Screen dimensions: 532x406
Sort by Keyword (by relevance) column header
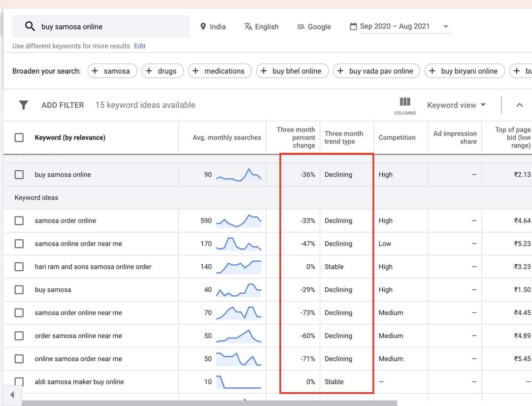tap(70, 138)
